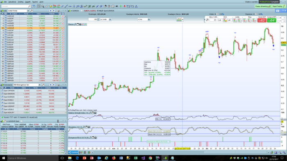
Task: Configure Divergenze RSI indicator wrench
Action: pos(91,137)
